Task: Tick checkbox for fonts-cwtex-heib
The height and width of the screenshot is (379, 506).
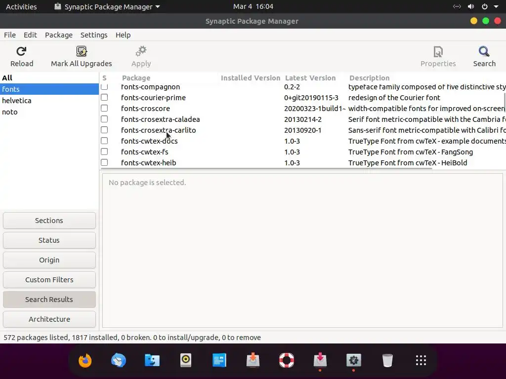Action: pos(104,162)
